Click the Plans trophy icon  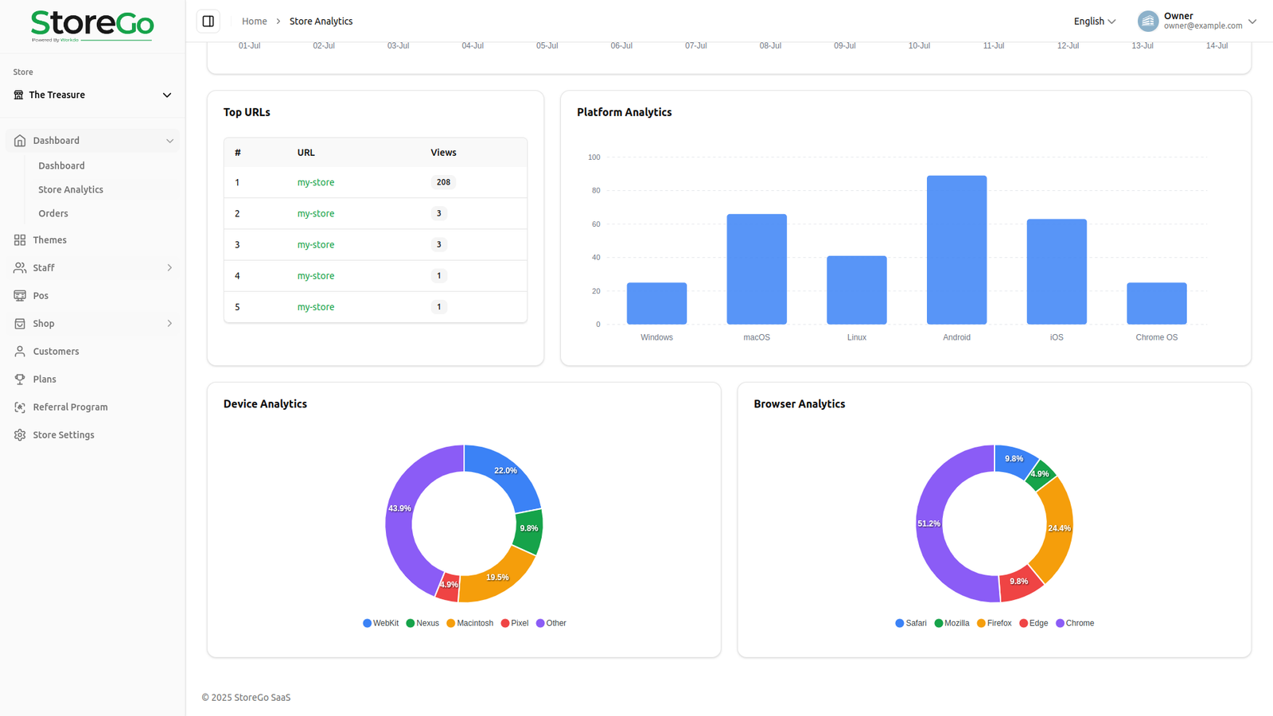coord(20,379)
